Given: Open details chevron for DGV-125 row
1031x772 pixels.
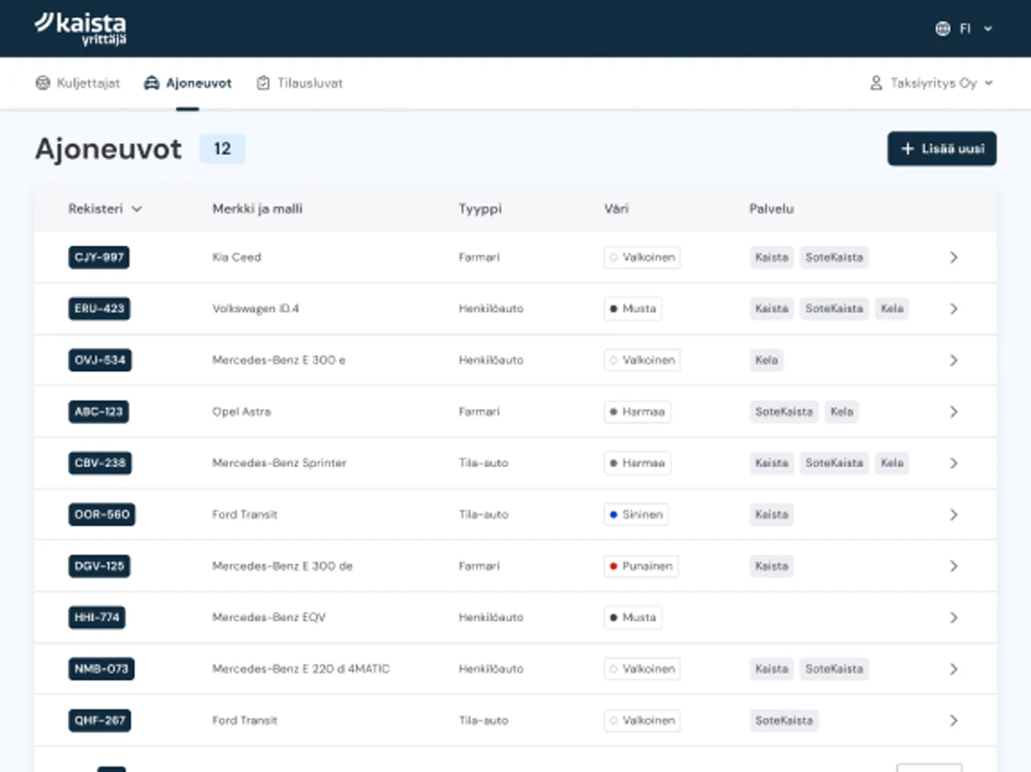Looking at the screenshot, I should 953,566.
